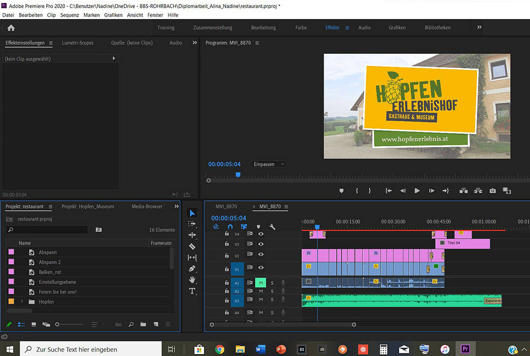The height and width of the screenshot is (356, 530).
Task: Show hidden tabs in Effekteinstellungen panel group
Action: [x=194, y=43]
